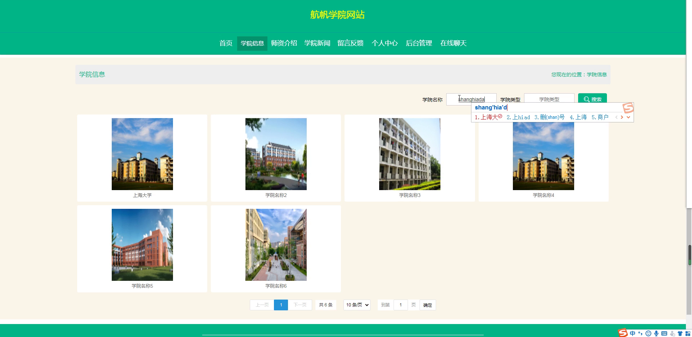Screen dimensions: 692x337
Task: Click the 下一页 pagination button
Action: click(300, 305)
